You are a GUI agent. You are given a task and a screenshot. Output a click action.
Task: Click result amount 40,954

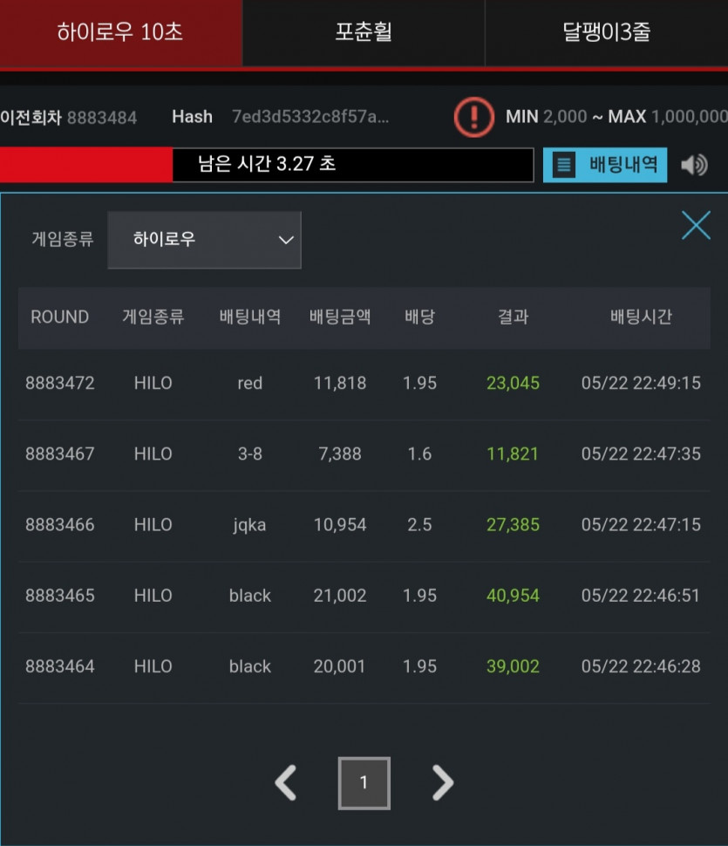(x=513, y=596)
